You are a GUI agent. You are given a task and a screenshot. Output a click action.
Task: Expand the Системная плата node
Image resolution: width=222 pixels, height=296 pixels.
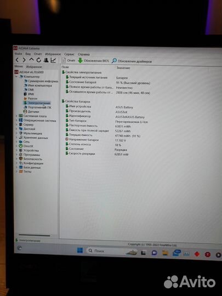(x=16, y=116)
